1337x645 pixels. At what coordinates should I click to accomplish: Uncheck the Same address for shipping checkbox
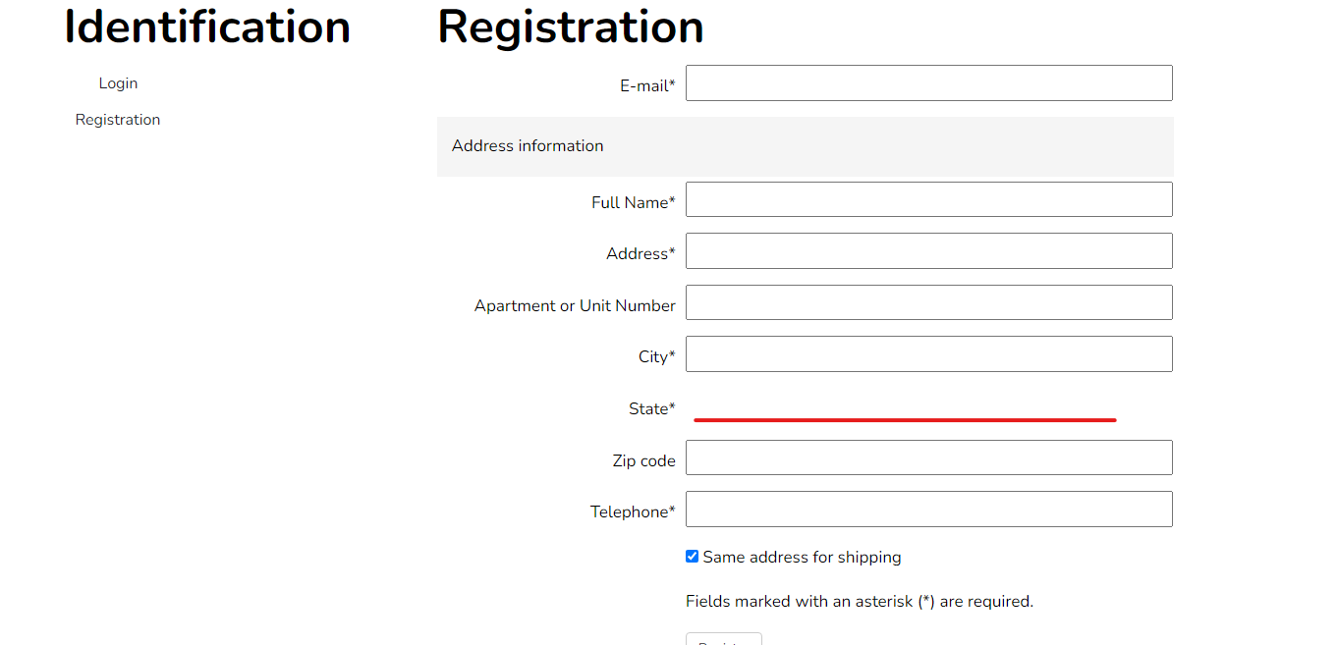[693, 557]
